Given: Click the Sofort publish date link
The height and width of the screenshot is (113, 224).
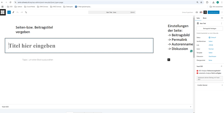Looking at the screenshot, I should (211, 41).
